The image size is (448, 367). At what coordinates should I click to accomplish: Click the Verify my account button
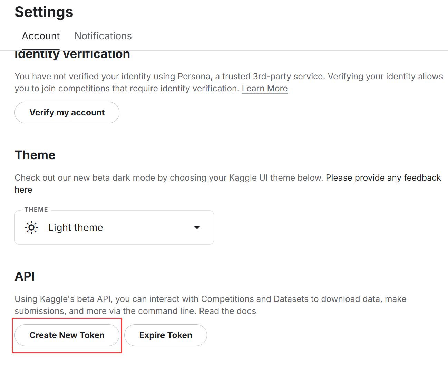67,113
